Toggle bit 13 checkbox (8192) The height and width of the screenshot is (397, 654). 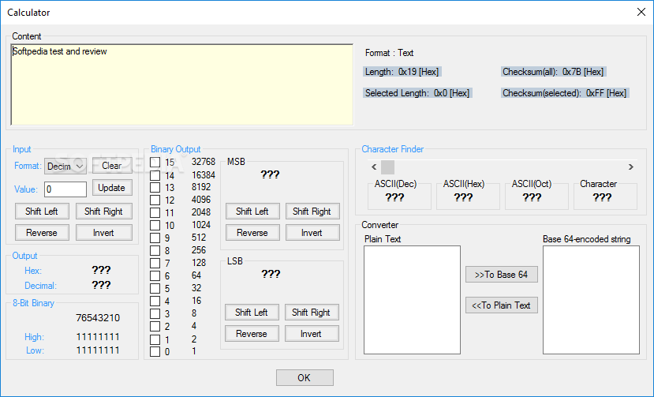point(155,187)
